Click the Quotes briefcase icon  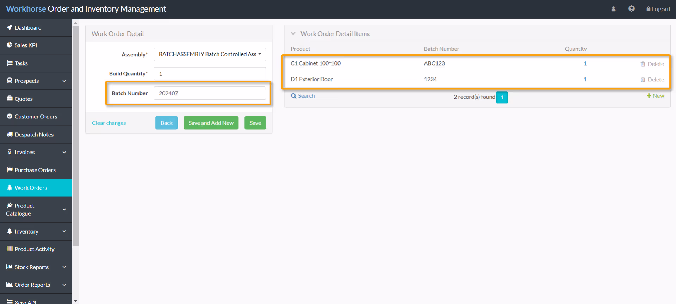coord(10,99)
